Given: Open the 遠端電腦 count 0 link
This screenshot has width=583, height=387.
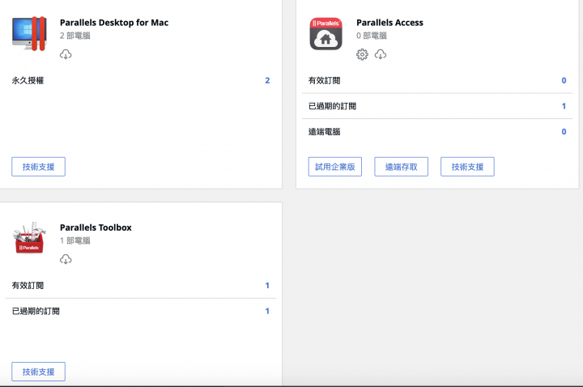Looking at the screenshot, I should pos(564,132).
